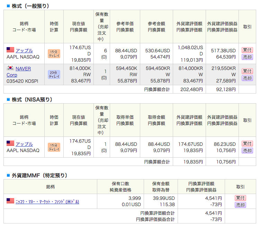260x229 pixels.
Task: Click 売却 for Apple in 一般預り
Action: click(x=247, y=57)
